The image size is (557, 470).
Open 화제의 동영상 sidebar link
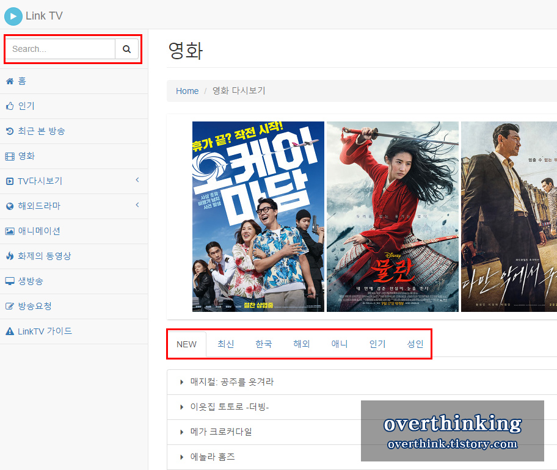(45, 256)
